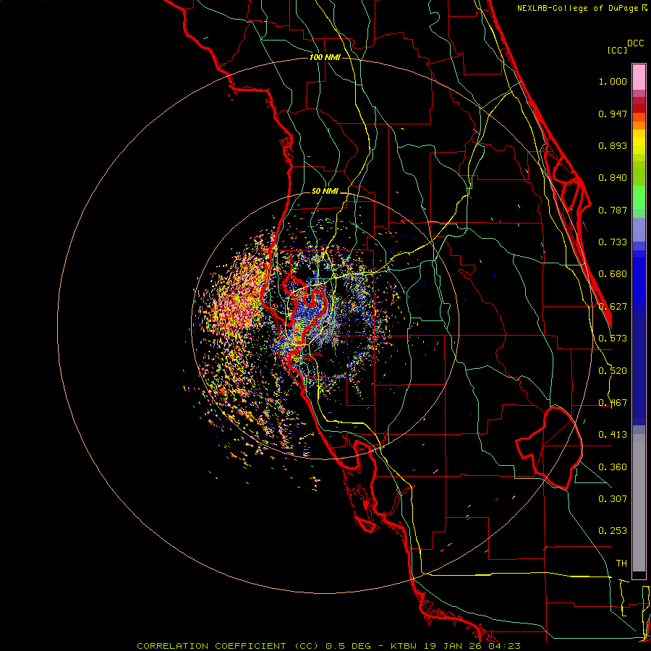Pick the 1.000 legend value
The width and height of the screenshot is (651, 651).
tap(613, 81)
